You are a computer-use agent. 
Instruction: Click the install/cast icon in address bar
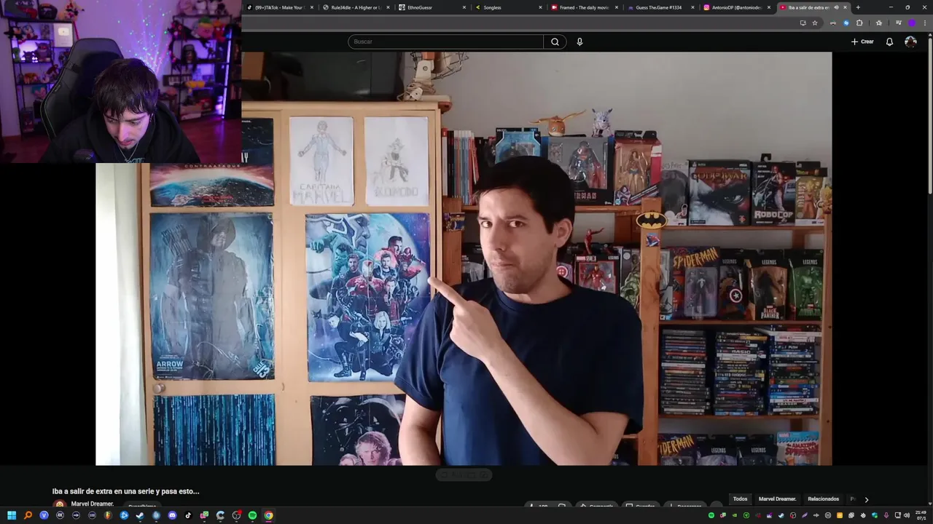click(x=803, y=23)
